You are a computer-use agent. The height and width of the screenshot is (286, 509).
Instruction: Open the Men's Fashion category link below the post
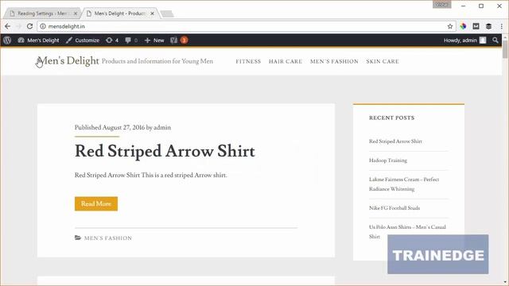(108, 238)
